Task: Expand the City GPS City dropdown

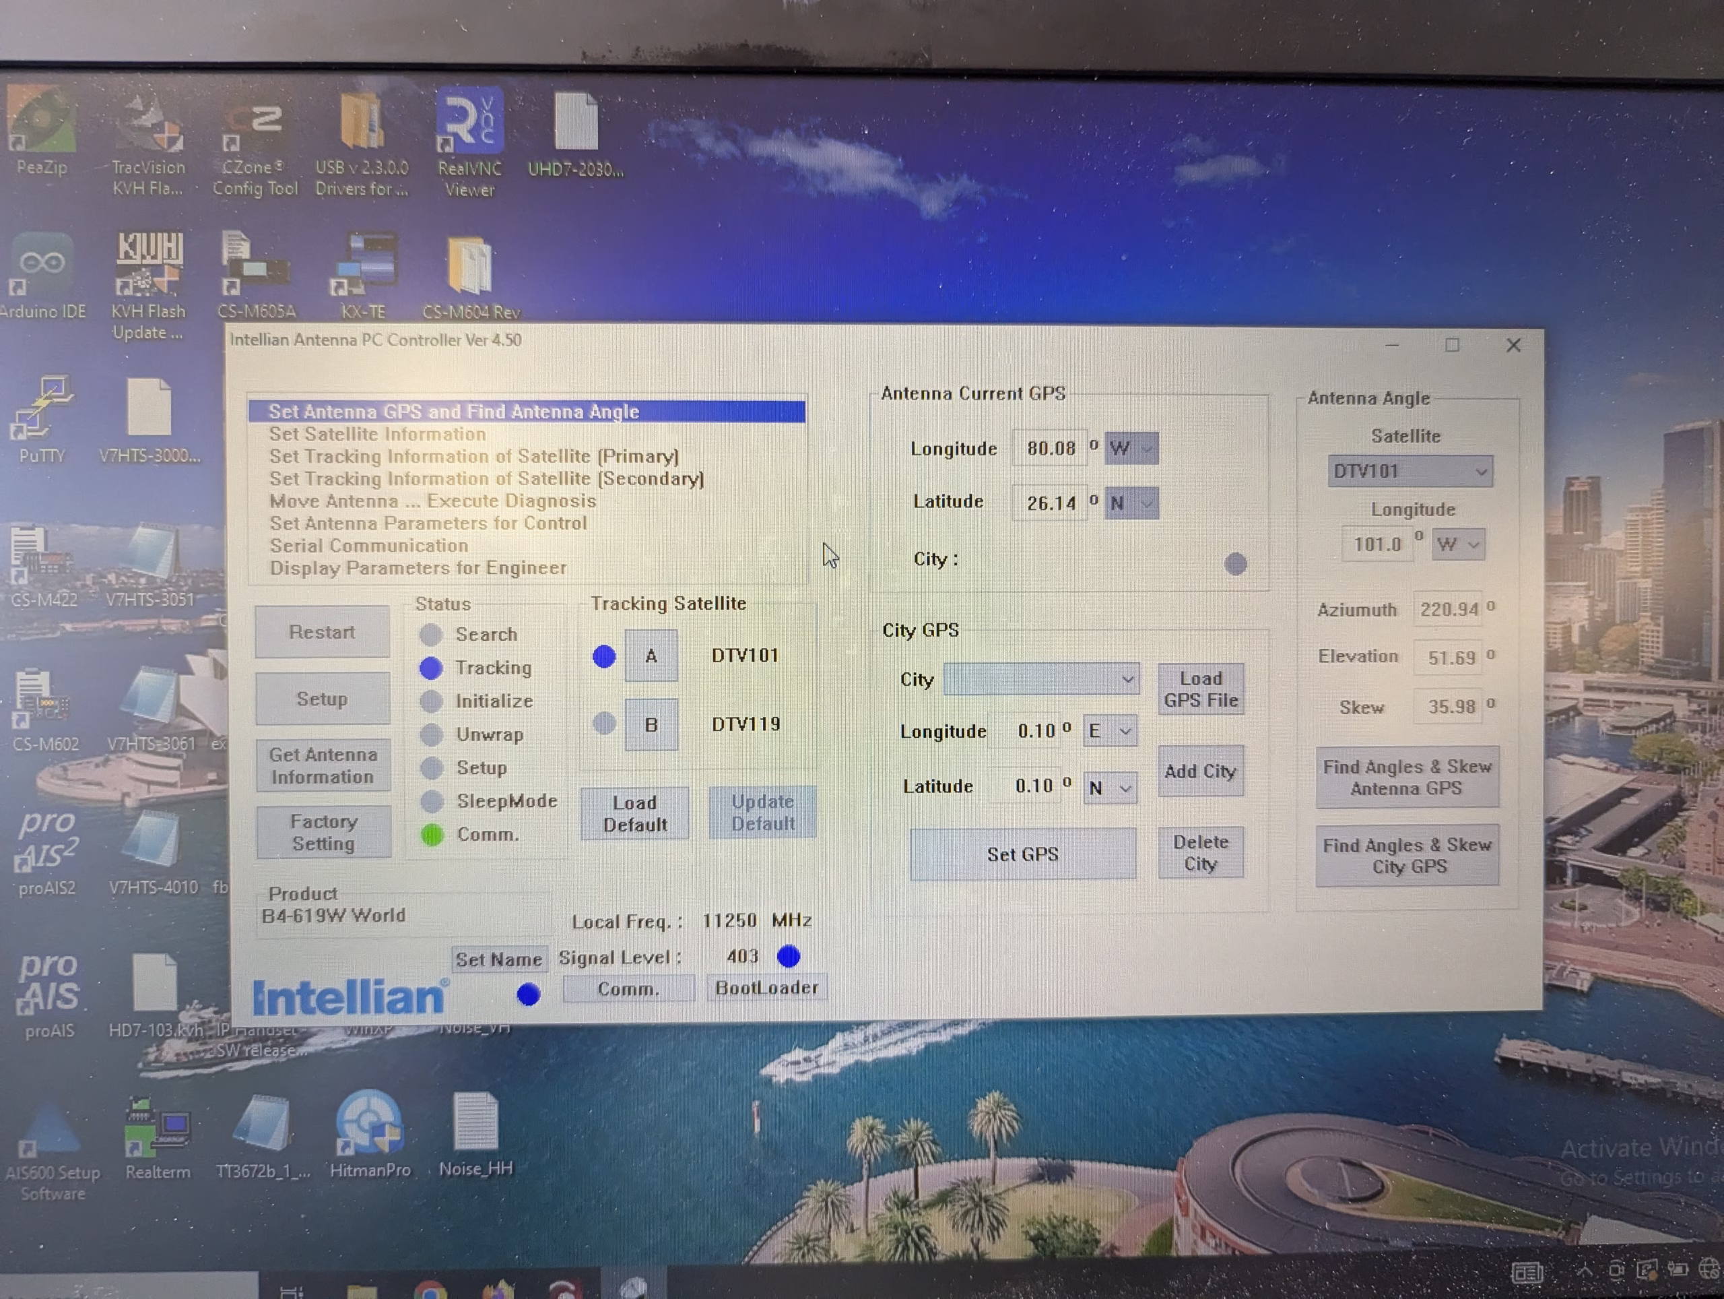Action: point(1040,679)
